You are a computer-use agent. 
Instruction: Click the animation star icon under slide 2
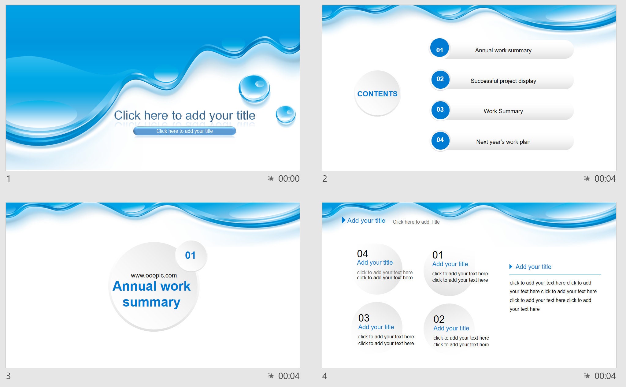pyautogui.click(x=587, y=179)
